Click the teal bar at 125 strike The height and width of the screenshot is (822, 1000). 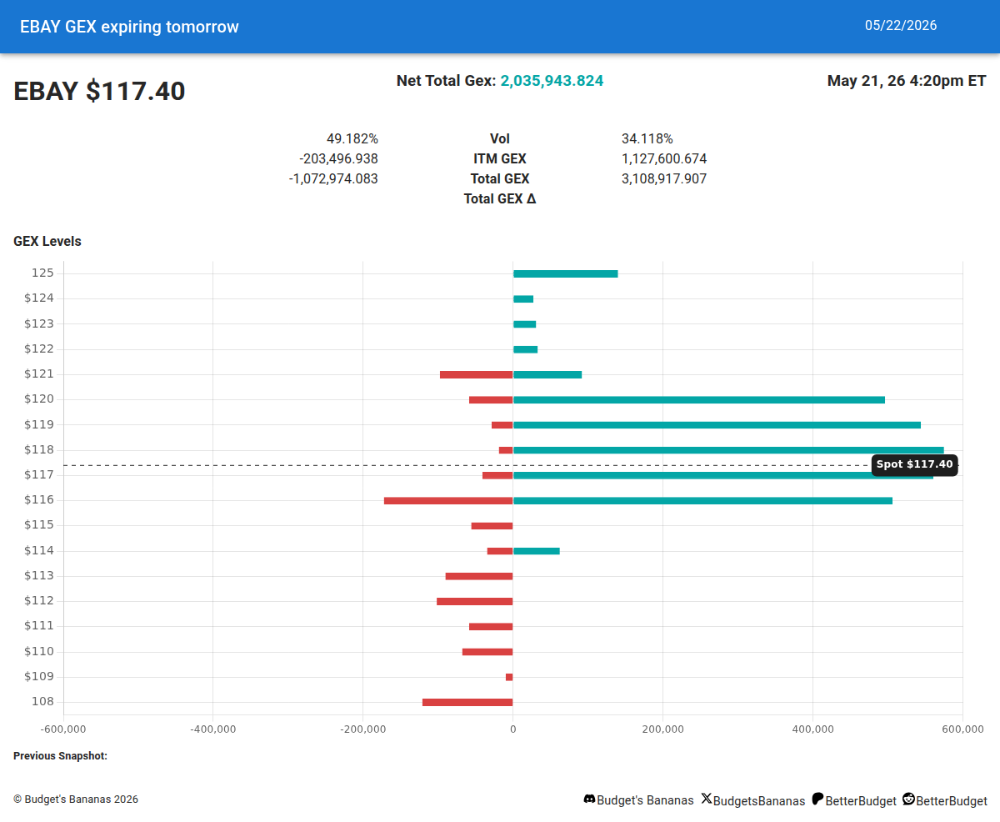tap(565, 273)
